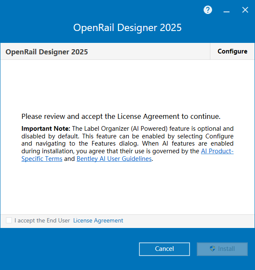The image size is (255, 270).
Task: Click the bold 'Important Note:' text
Action: (46, 128)
